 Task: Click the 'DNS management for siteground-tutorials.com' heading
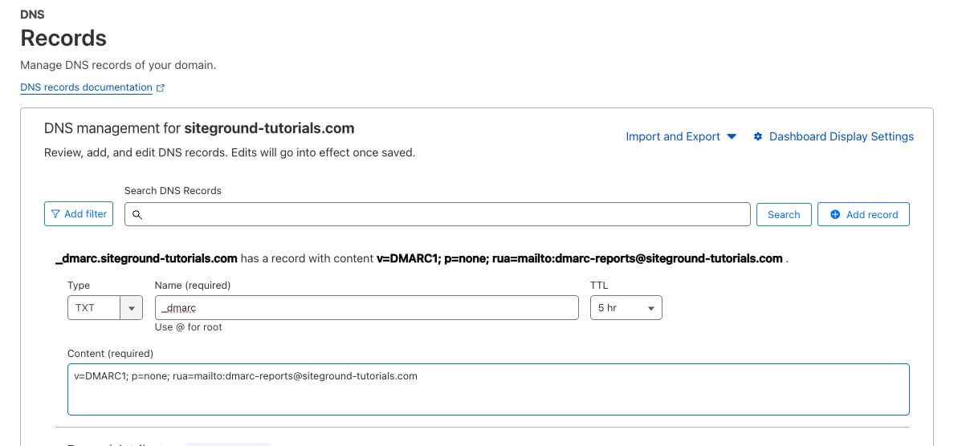click(x=199, y=128)
